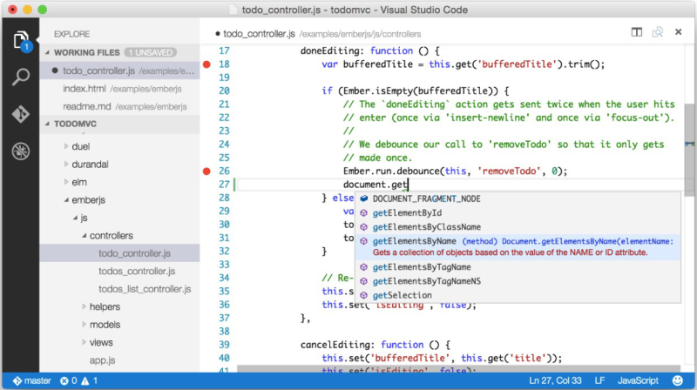Change the JavaScript language mode
This screenshot has width=697, height=390.
pos(638,380)
